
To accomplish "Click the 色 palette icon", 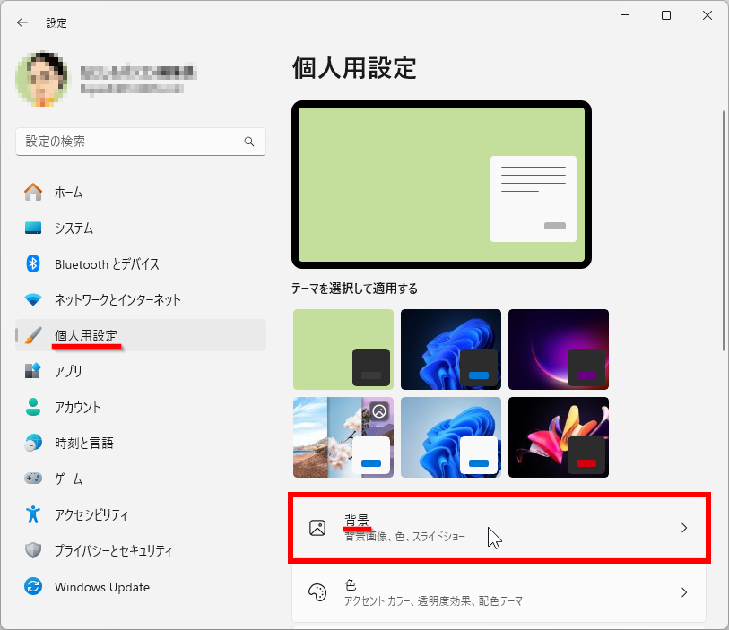I will pos(317,592).
